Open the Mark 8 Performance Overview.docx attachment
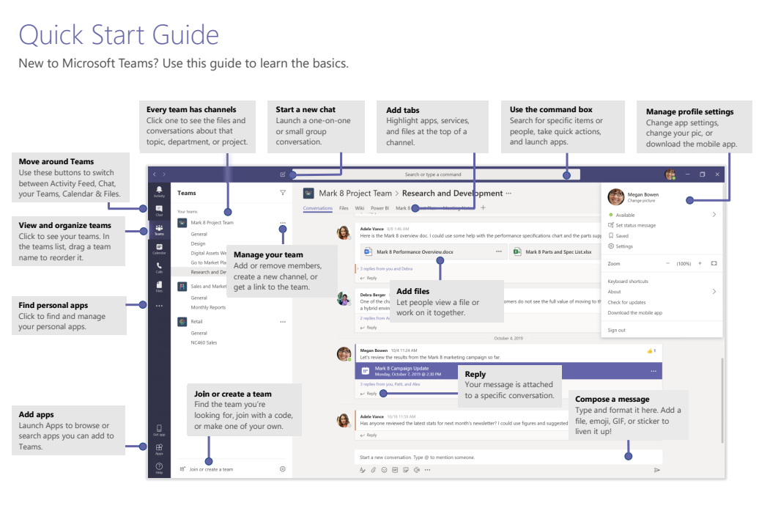The height and width of the screenshot is (522, 770). pyautogui.click(x=434, y=251)
